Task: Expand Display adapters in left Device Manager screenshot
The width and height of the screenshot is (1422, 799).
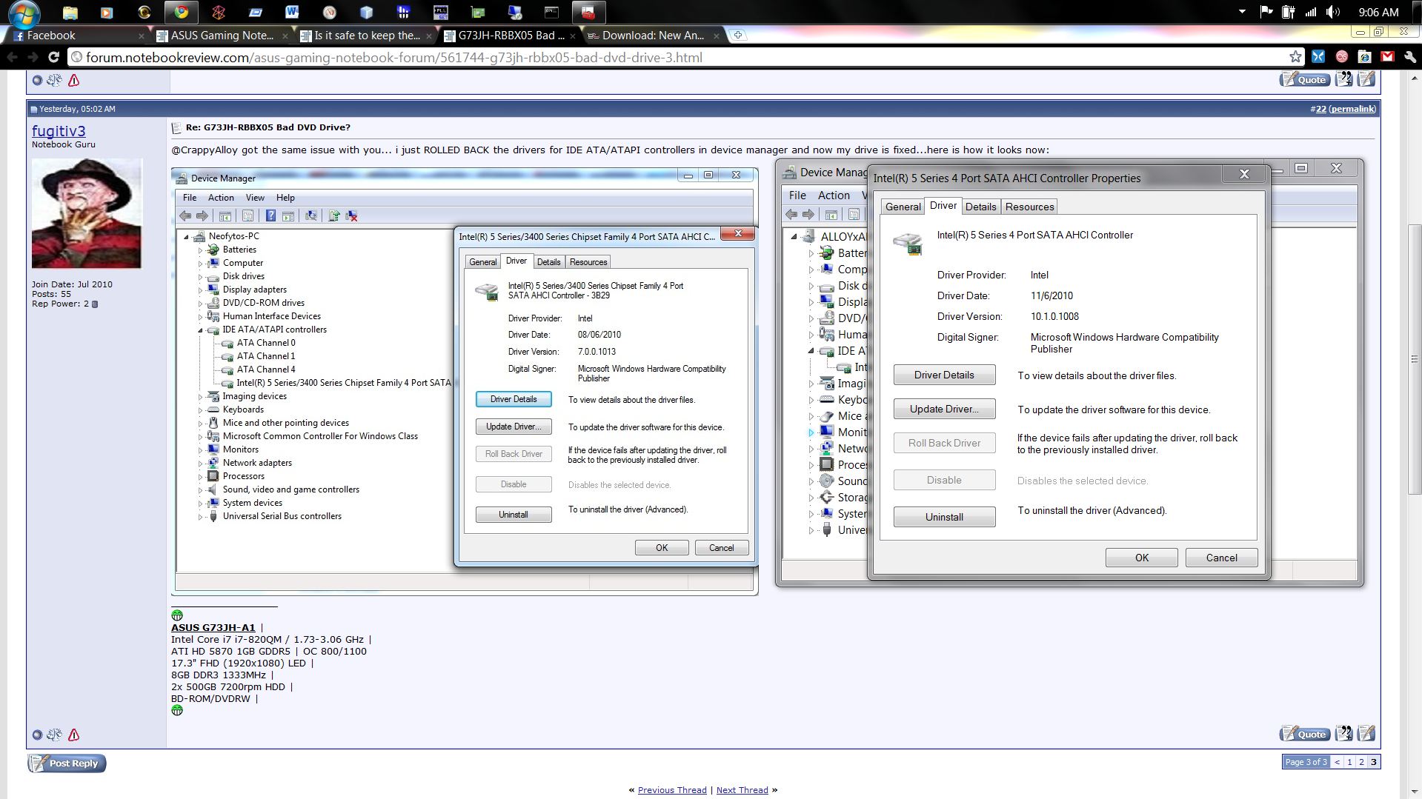Action: tap(200, 290)
